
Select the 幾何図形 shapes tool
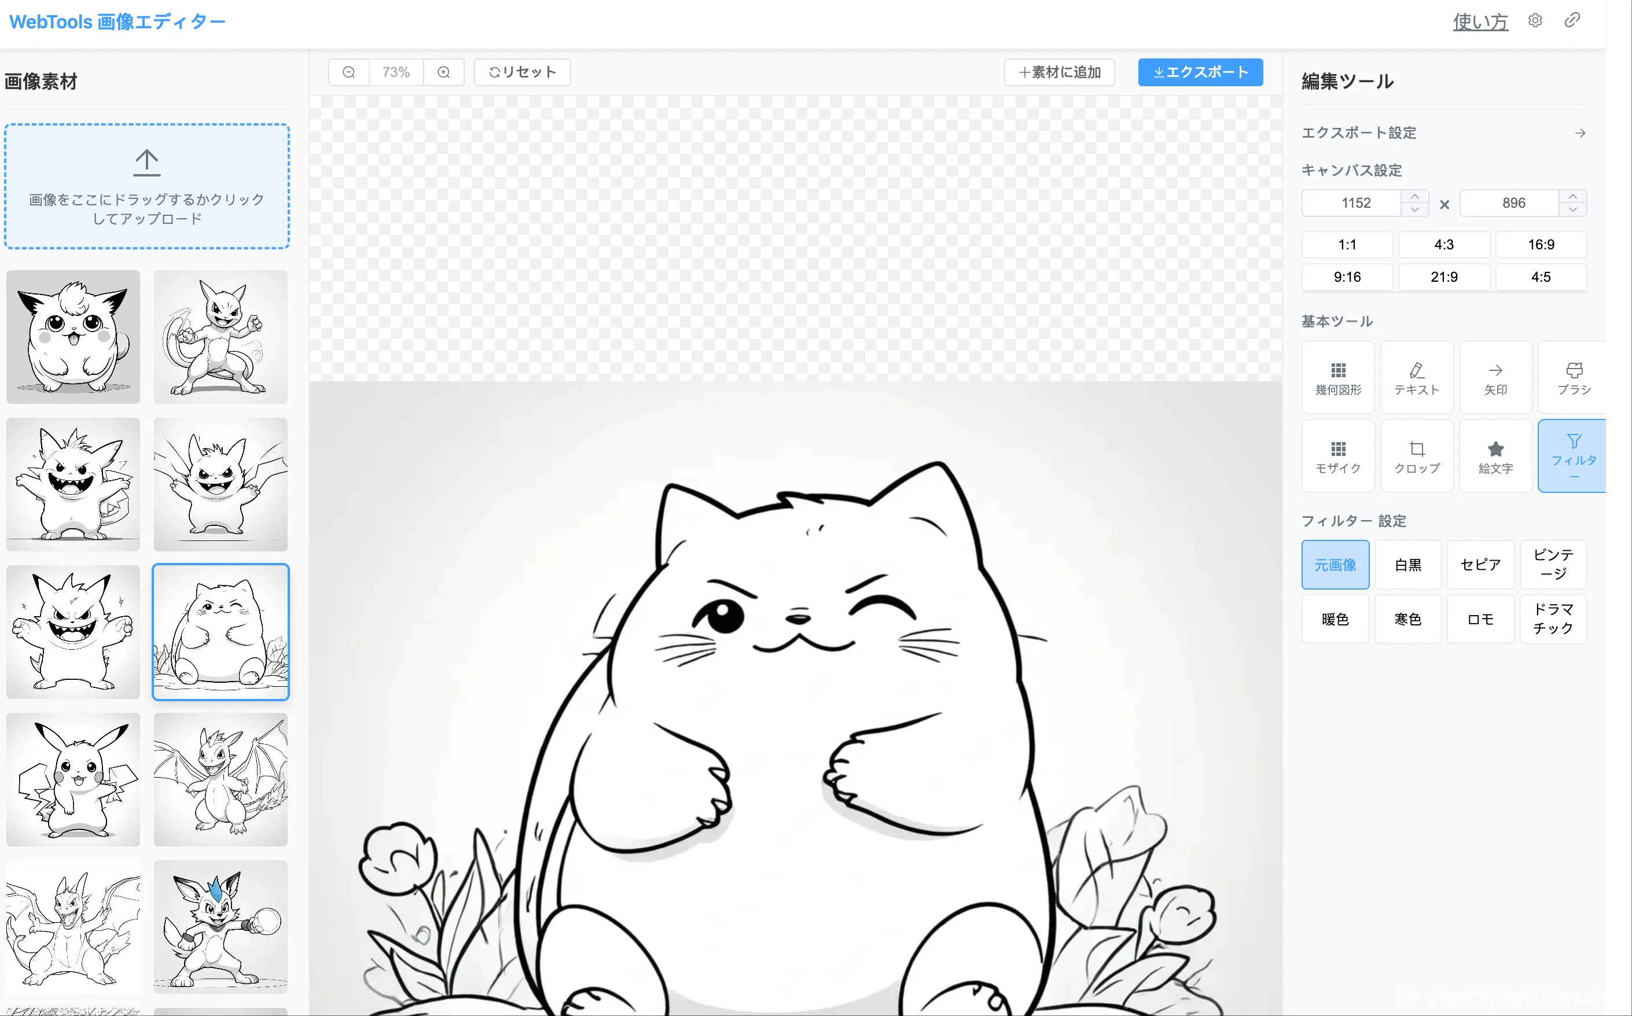1338,378
